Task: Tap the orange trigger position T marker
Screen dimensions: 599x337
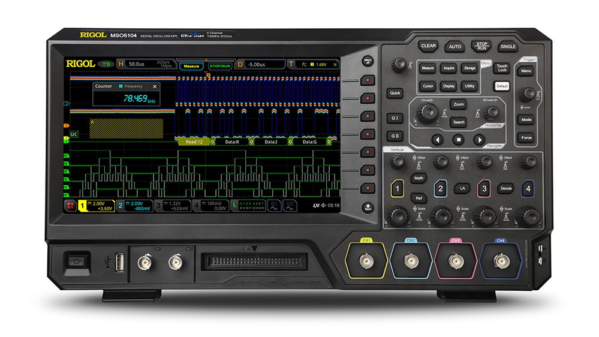Action: (x=208, y=76)
